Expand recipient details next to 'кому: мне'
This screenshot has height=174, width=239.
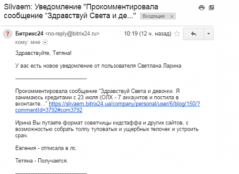(45, 42)
